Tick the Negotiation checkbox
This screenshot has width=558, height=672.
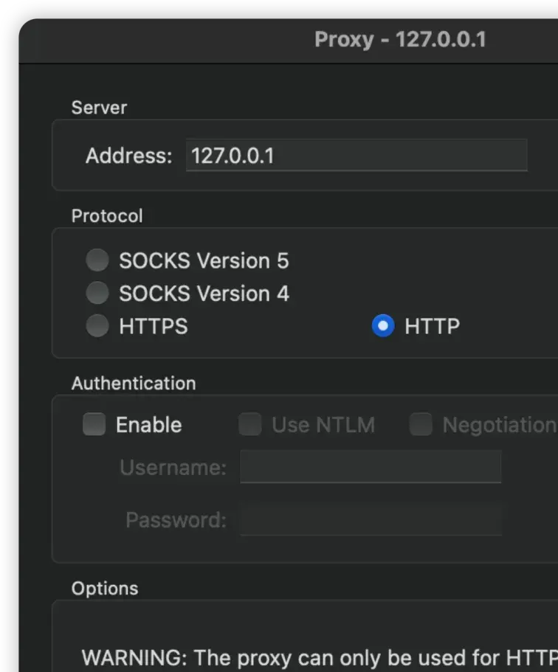tap(421, 425)
